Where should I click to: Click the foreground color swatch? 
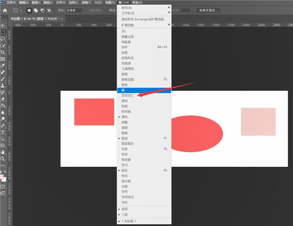1,177
